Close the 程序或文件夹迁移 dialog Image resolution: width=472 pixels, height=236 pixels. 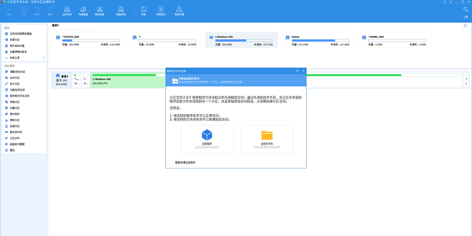pos(303,71)
